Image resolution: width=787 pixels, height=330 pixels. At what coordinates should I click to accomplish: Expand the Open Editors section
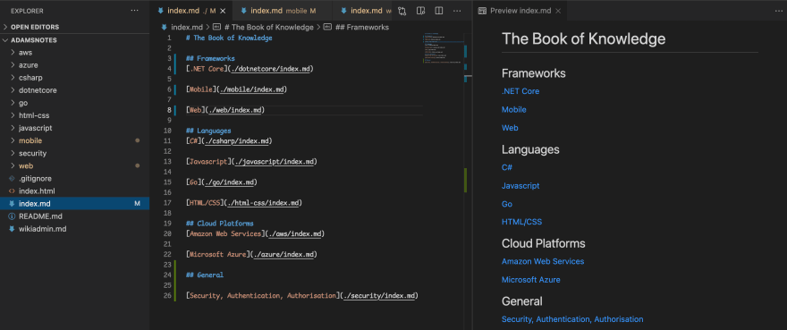point(75,27)
